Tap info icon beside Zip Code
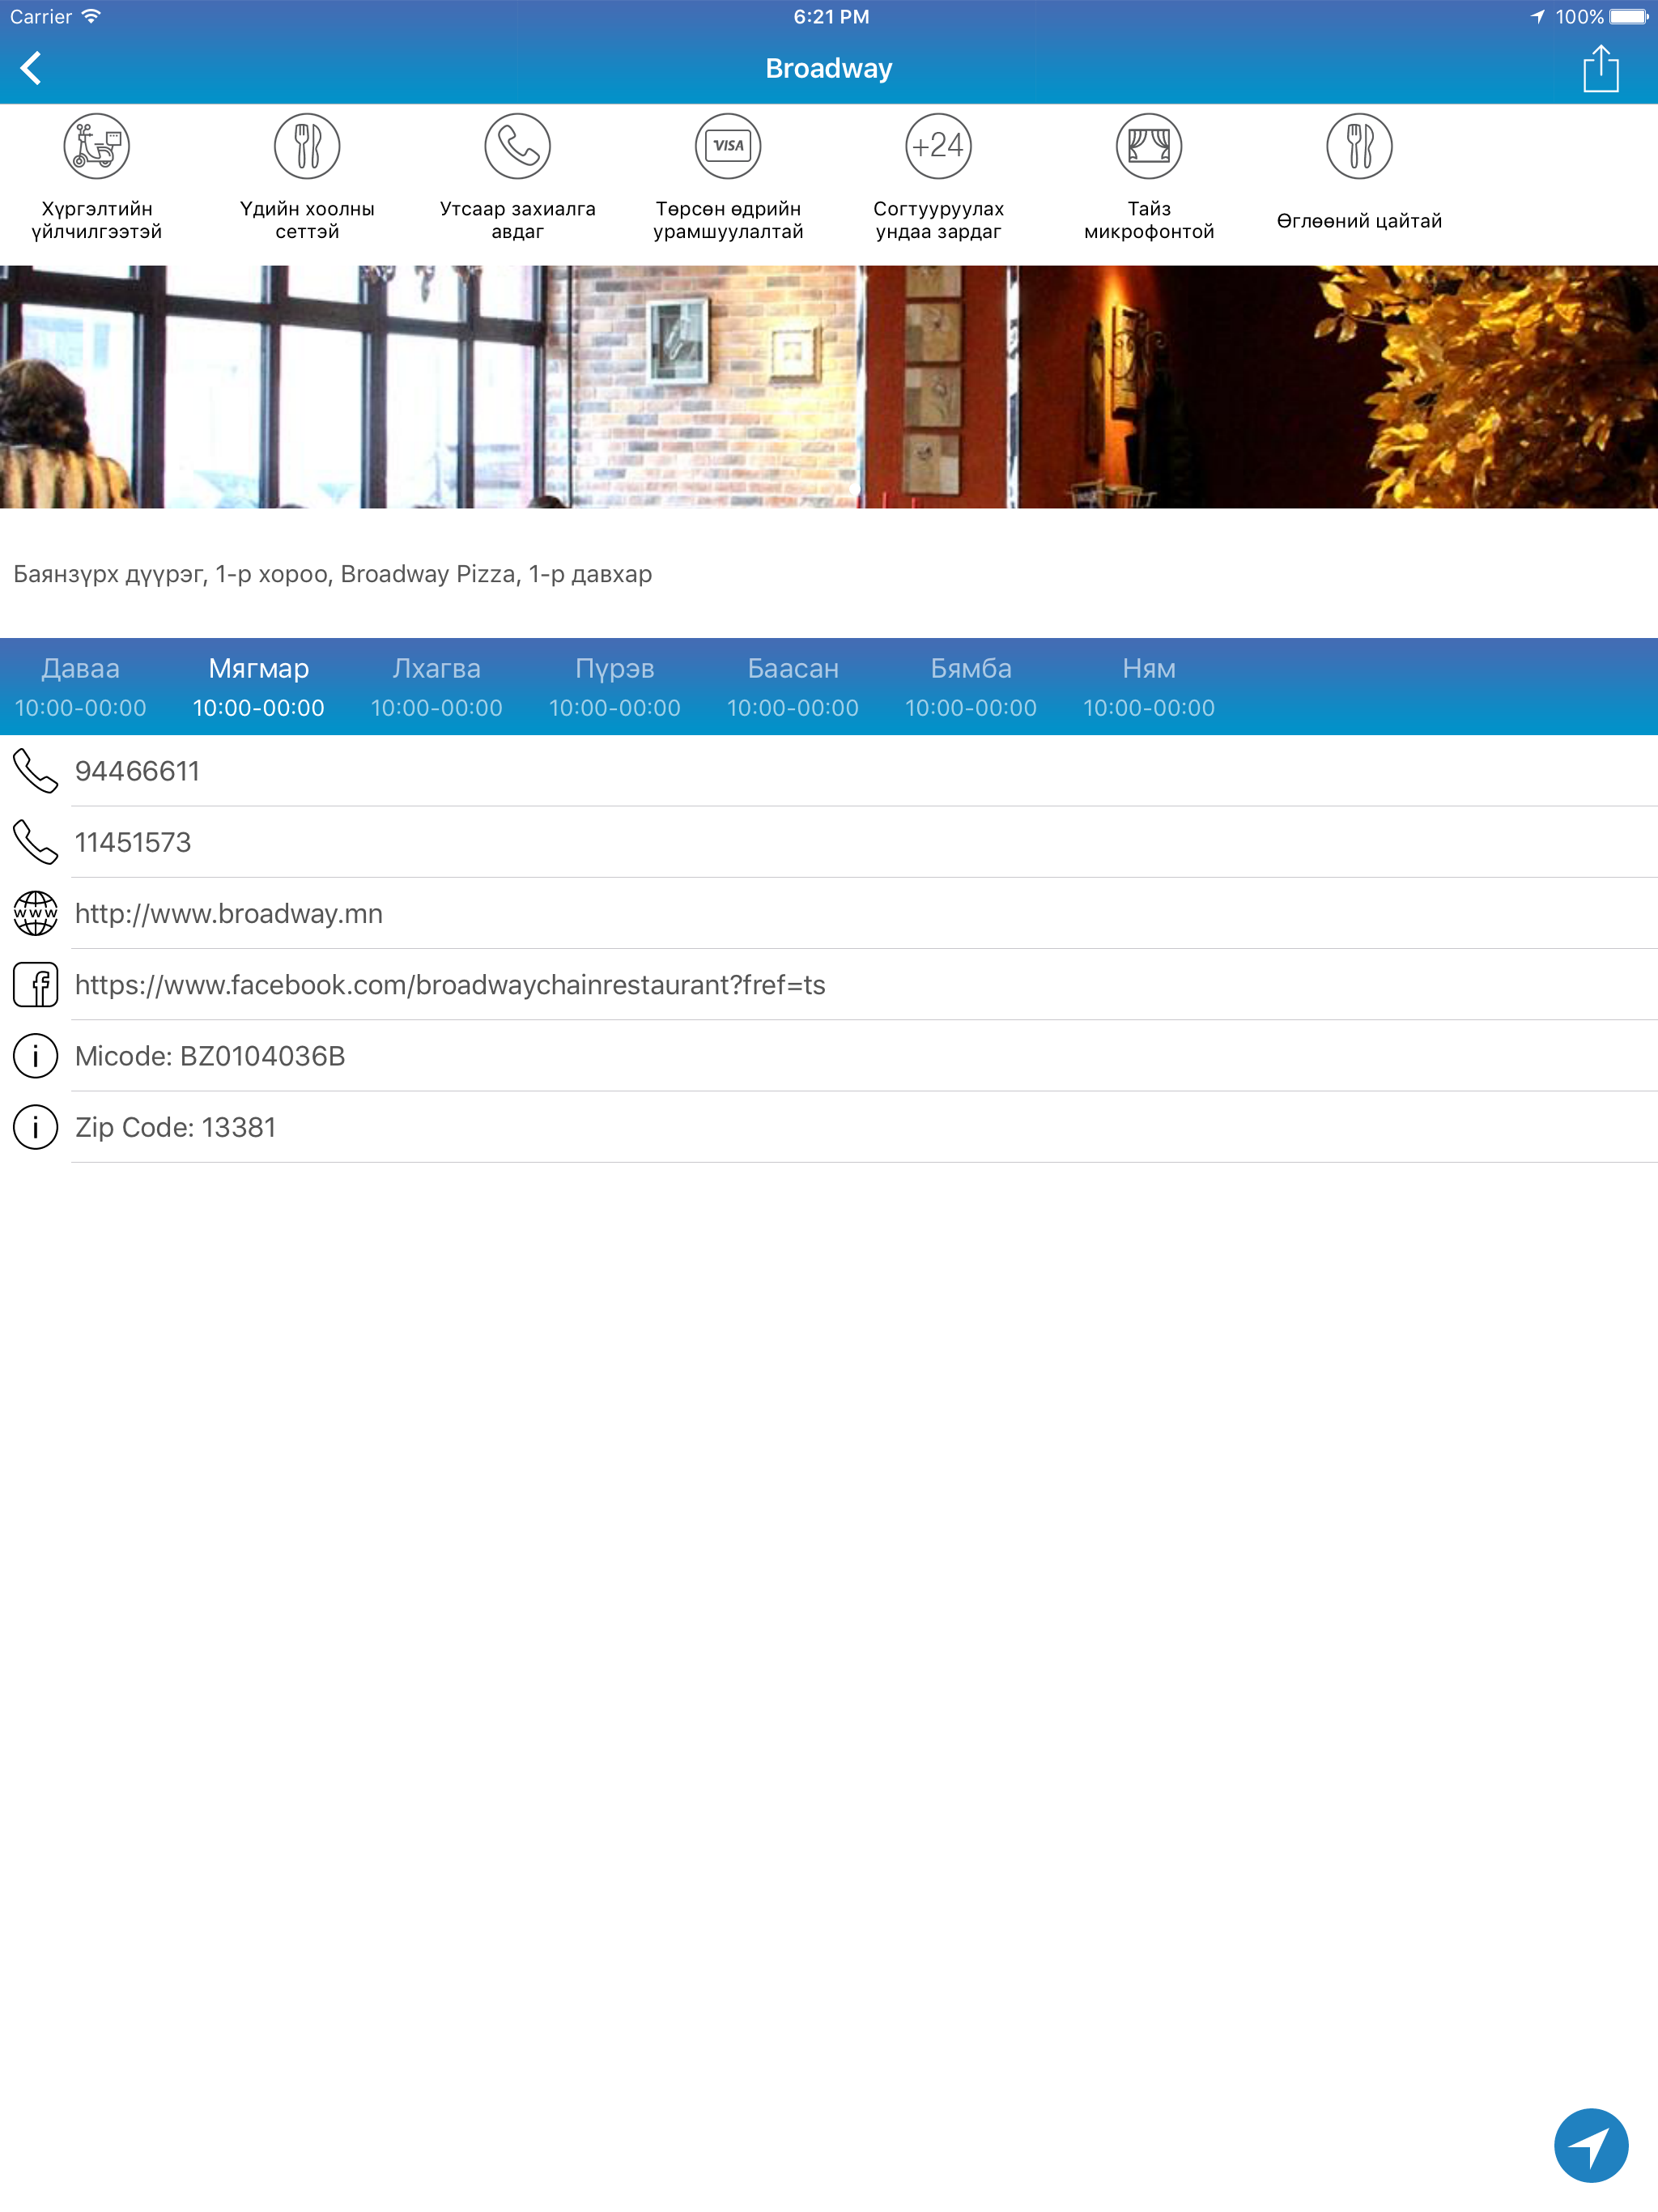Viewport: 1658px width, 2212px height. [35, 1127]
